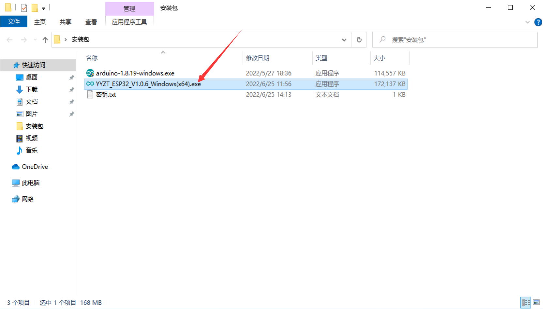The width and height of the screenshot is (543, 309).
Task: Click the breadcrumb chevron before 安装包
Action: pyautogui.click(x=66, y=40)
